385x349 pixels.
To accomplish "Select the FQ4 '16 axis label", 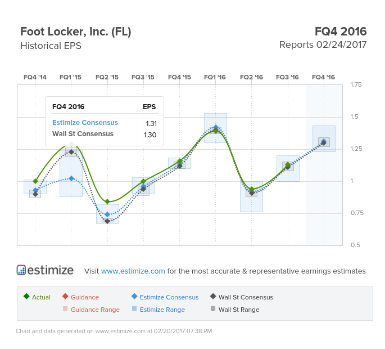I will (323, 77).
